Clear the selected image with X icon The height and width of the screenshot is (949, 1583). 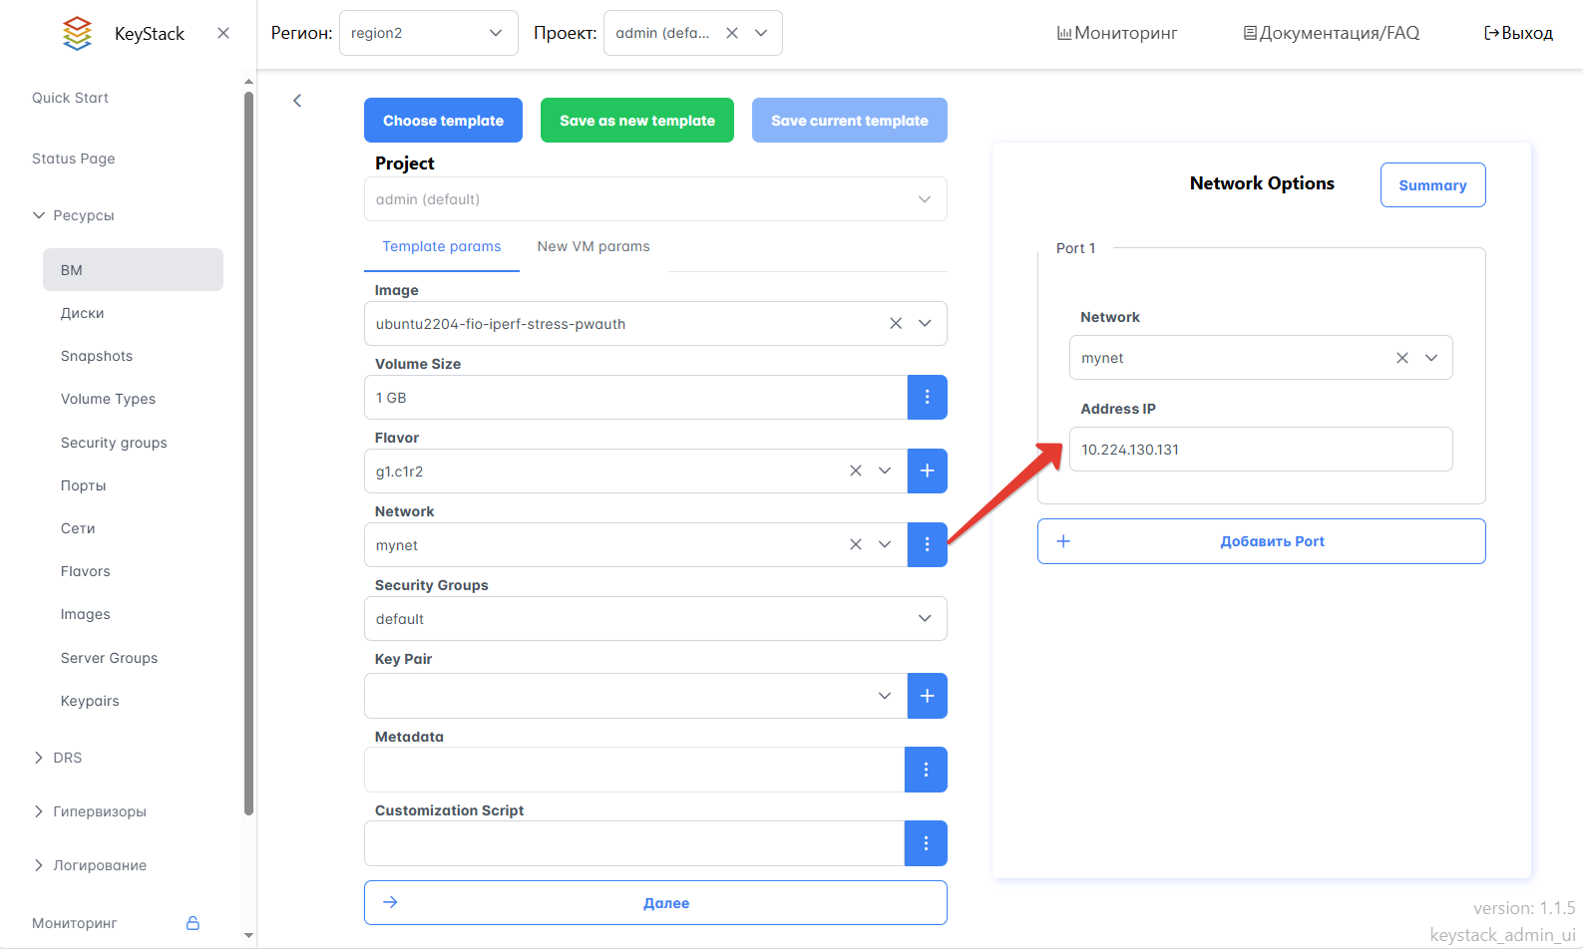click(896, 323)
